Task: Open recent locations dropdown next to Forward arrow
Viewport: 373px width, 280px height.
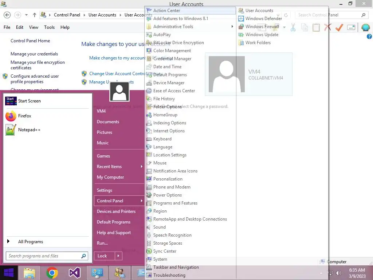Action: point(26,15)
